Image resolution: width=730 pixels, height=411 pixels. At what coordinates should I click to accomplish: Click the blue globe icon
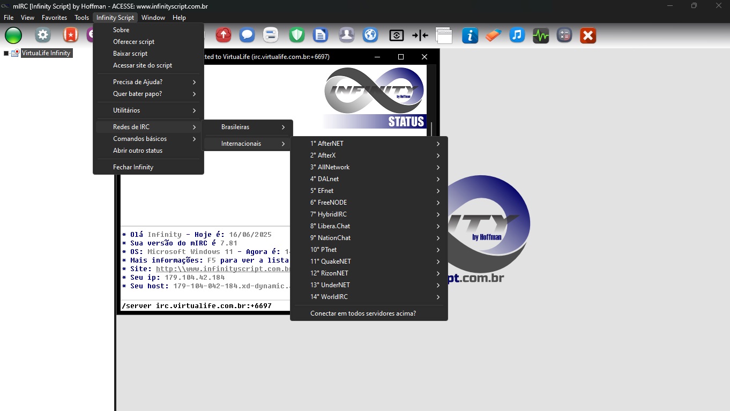(370, 35)
